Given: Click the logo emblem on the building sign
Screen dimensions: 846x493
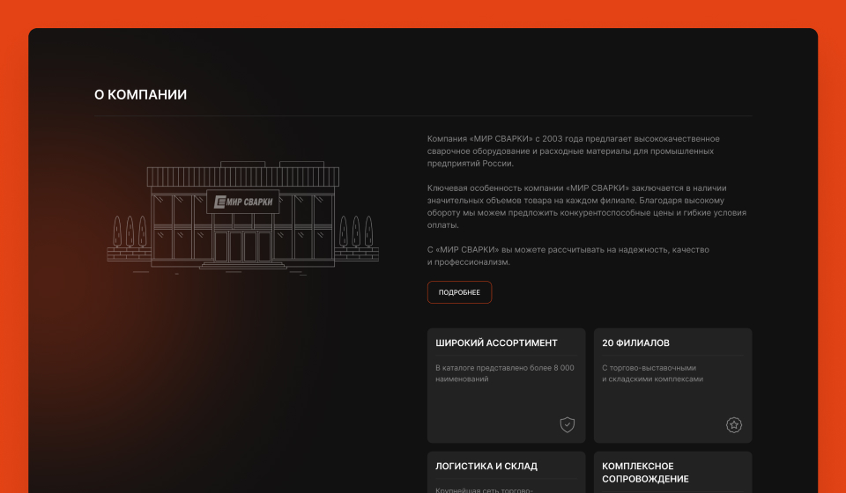Looking at the screenshot, I should [x=220, y=203].
